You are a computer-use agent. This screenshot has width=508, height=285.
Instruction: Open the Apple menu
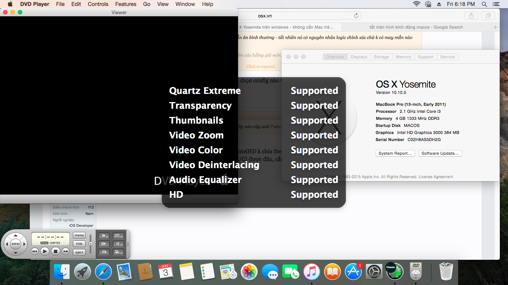pyautogui.click(x=10, y=4)
